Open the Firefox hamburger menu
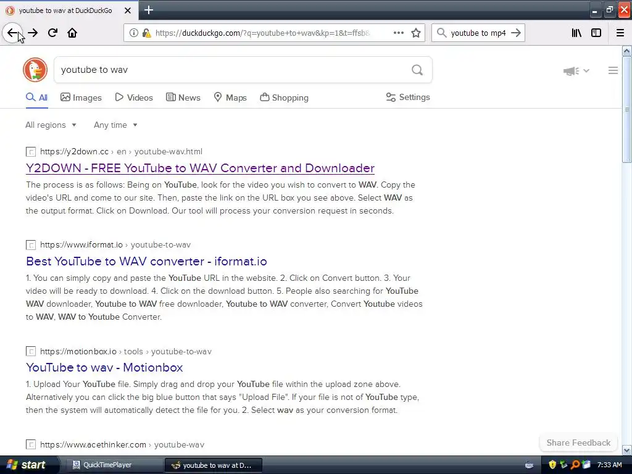Image resolution: width=632 pixels, height=474 pixels. coord(620,33)
